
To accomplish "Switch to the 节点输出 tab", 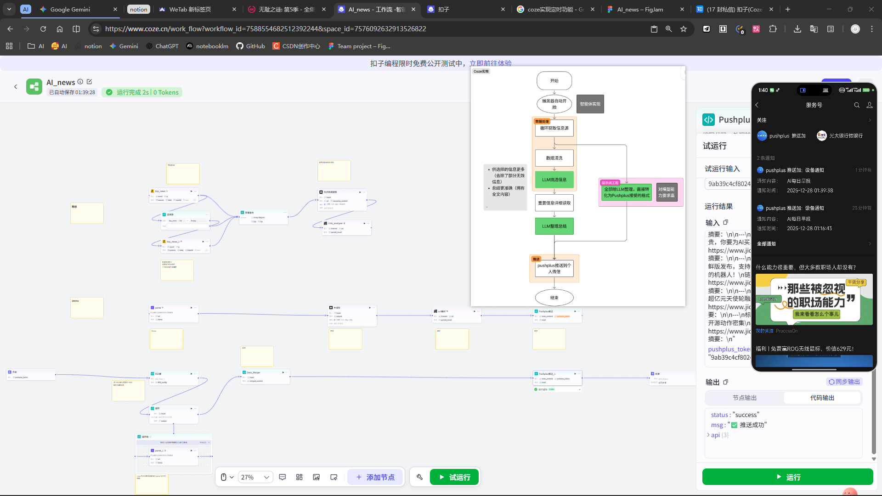I will click(x=745, y=398).
